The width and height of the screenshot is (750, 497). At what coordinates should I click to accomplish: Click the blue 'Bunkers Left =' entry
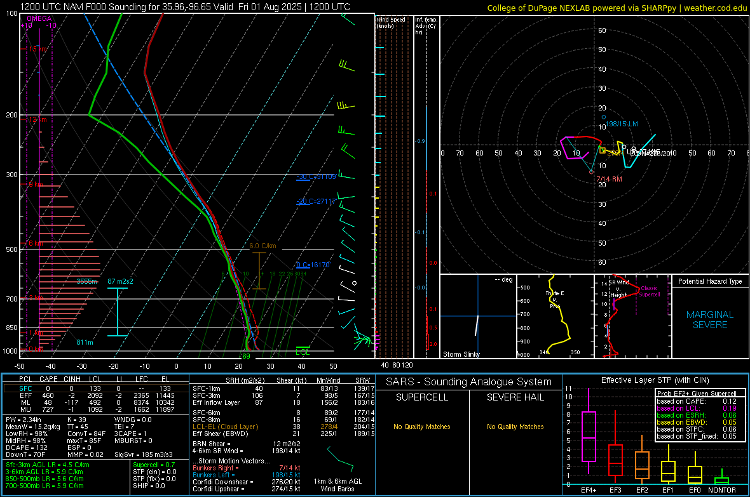[247, 475]
